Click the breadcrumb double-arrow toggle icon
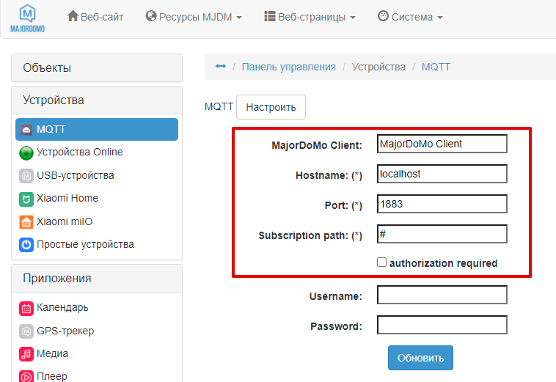This screenshot has width=556, height=382. 221,67
